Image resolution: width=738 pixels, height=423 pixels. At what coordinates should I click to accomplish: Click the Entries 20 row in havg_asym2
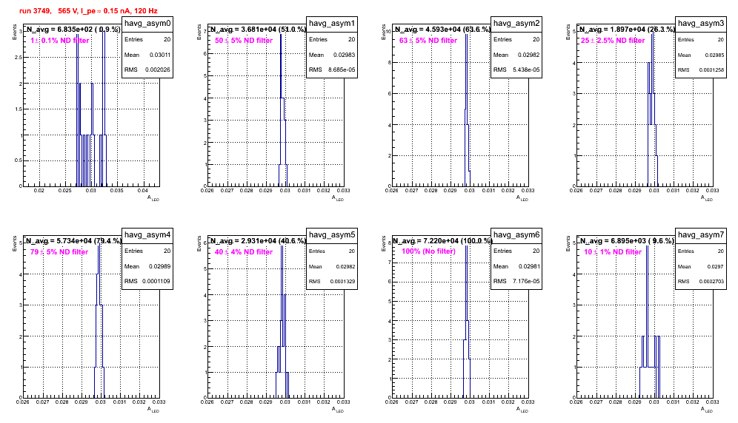coord(516,39)
